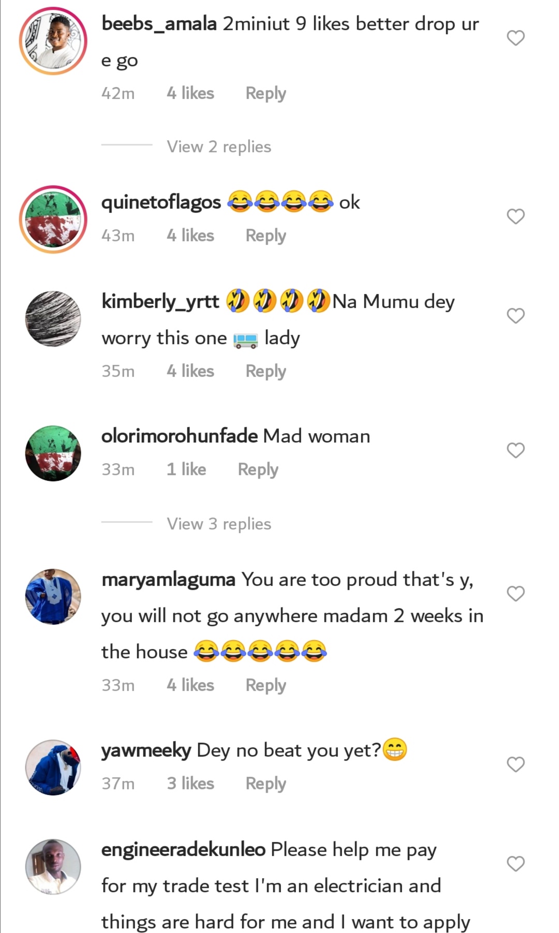Like the beebs_amala comment with heart icon
Image resolution: width=559 pixels, height=933 pixels.
[x=516, y=38]
